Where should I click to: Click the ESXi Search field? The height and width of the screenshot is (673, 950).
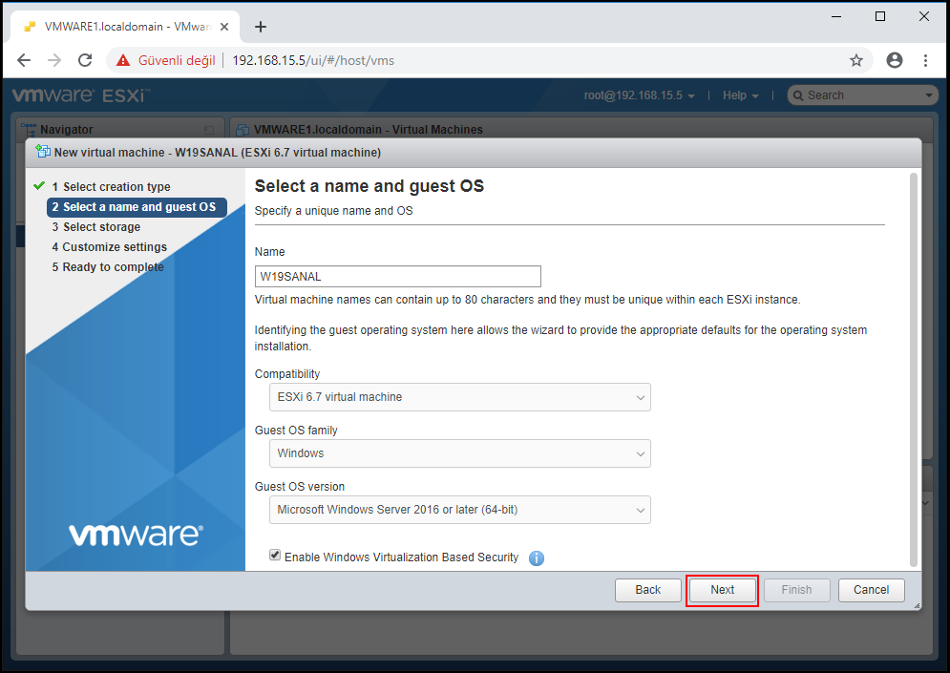pos(863,95)
